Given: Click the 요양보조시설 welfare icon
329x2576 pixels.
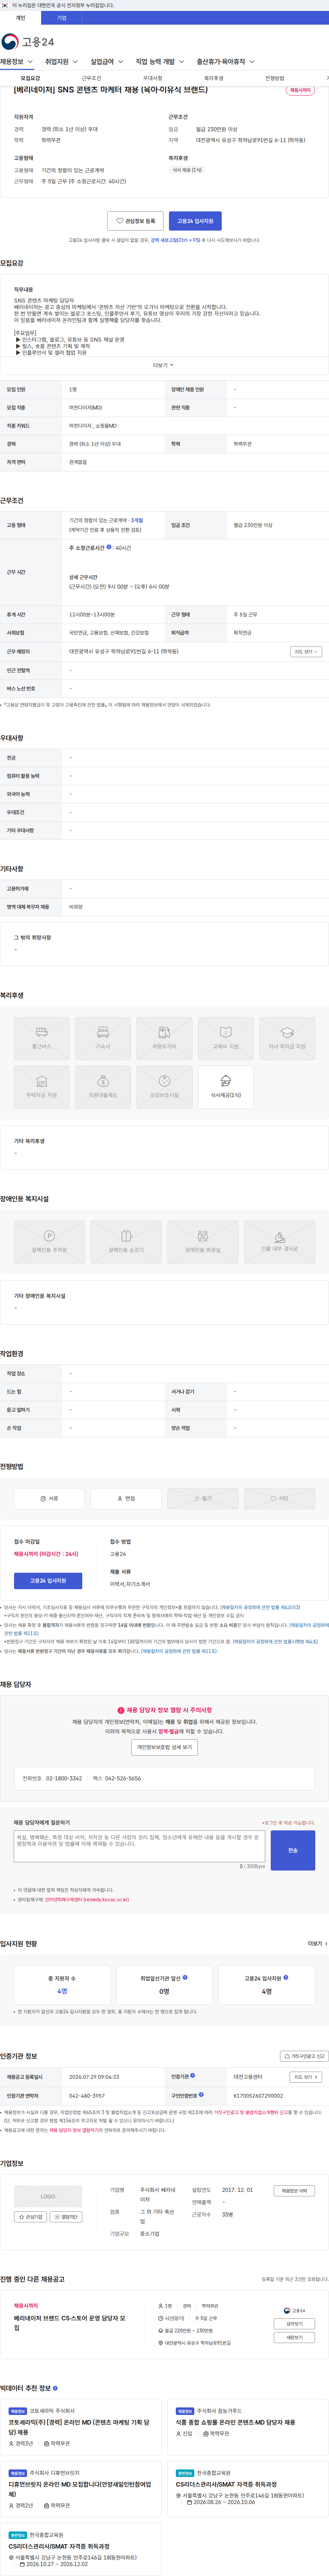Looking at the screenshot, I should (164, 1087).
